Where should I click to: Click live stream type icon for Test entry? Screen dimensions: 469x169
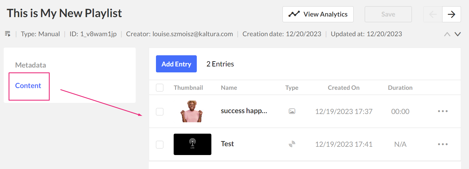click(x=292, y=144)
